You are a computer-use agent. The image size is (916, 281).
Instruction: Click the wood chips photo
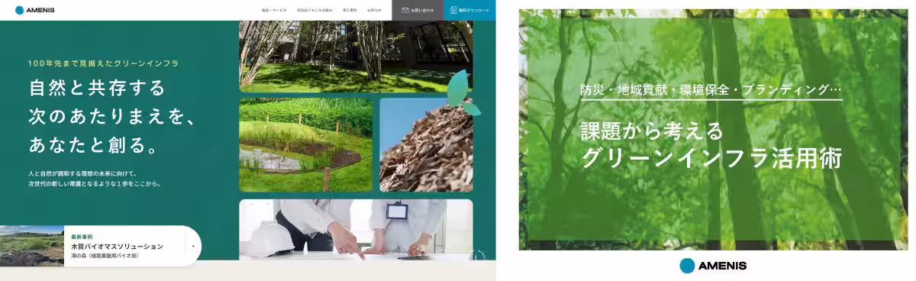426,145
